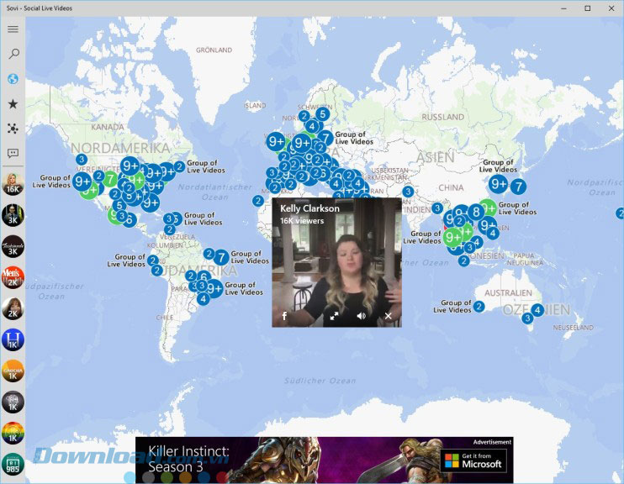Screen dimensions: 624x484
Task: Click the 3 marker in western Canada
Action: [x=82, y=160]
